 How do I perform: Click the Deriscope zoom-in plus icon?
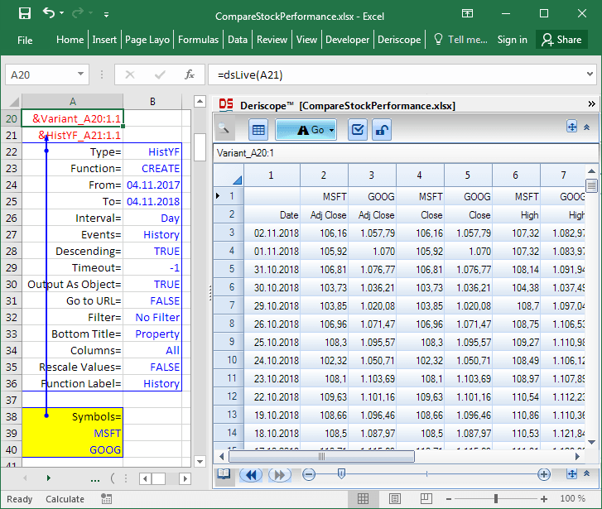[544, 474]
